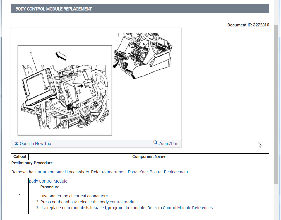
Task: Follow the instrument panel link
Action: click(x=50, y=172)
